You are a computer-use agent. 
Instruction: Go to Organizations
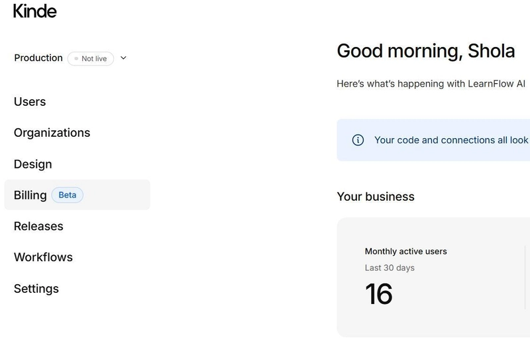coord(52,133)
